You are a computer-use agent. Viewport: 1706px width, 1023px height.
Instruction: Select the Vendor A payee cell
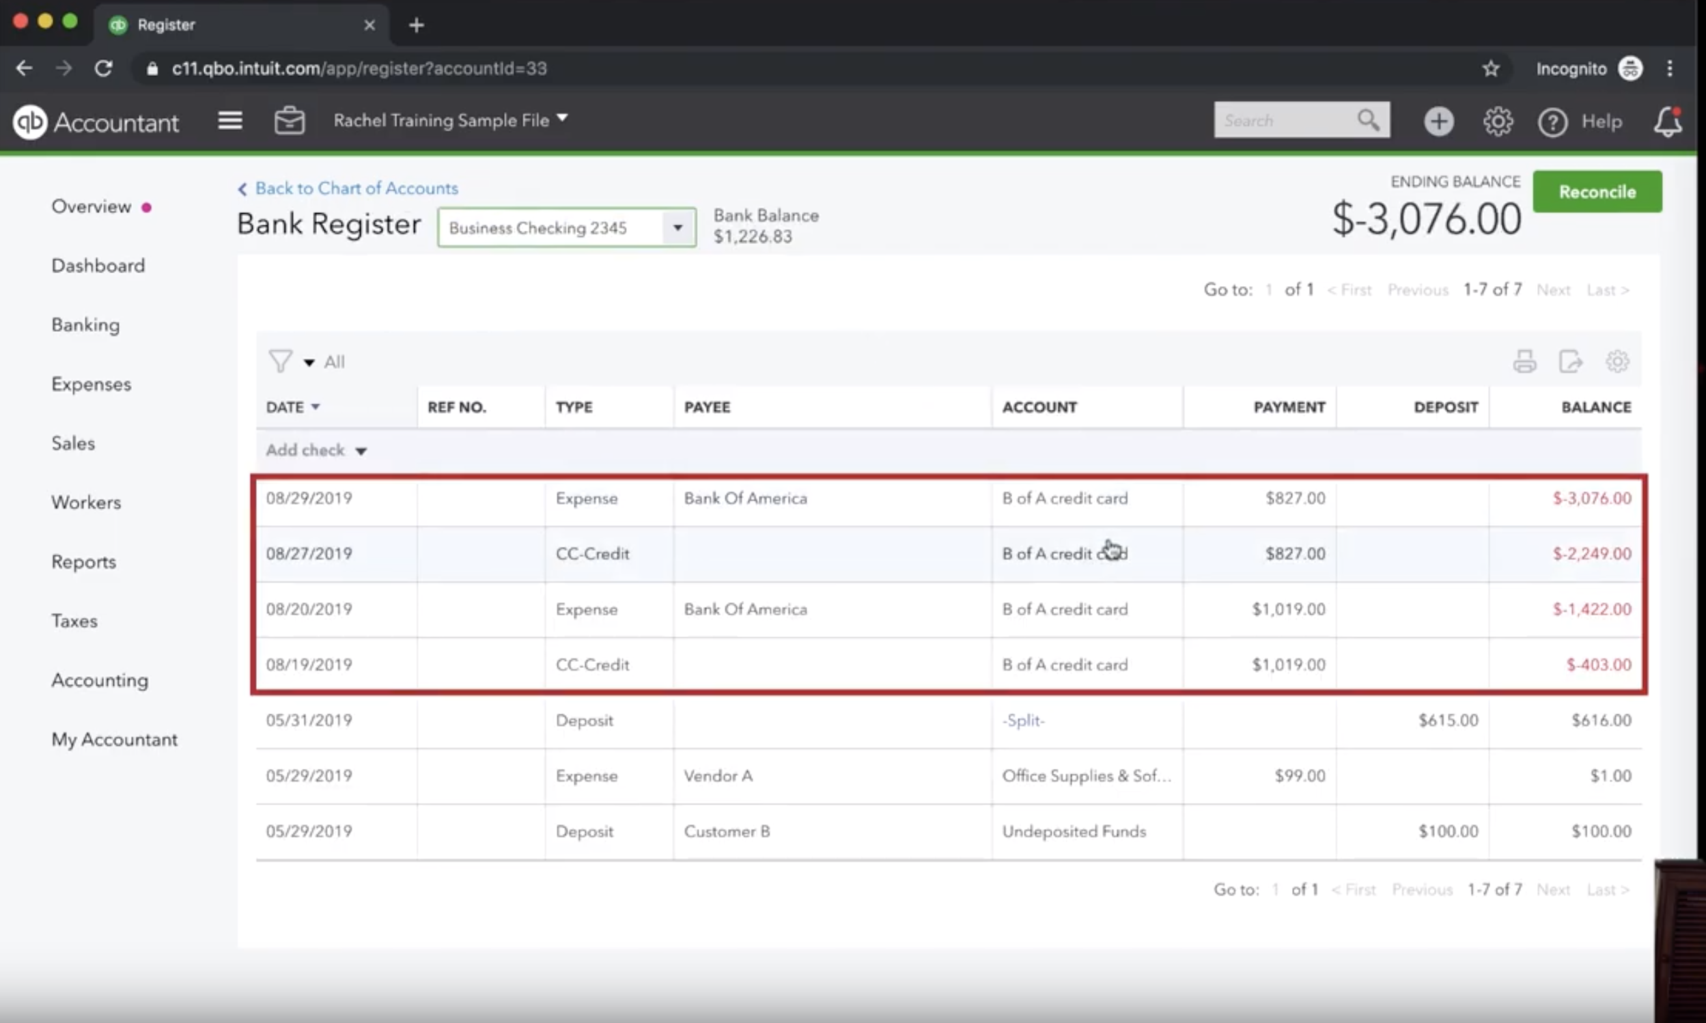[718, 776]
